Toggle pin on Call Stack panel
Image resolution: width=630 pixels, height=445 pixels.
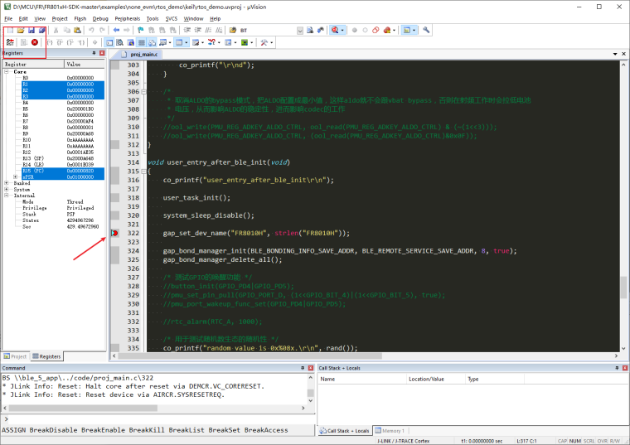pyautogui.click(x=617, y=368)
